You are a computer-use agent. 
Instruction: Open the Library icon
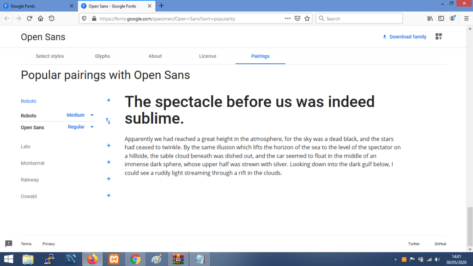(430, 18)
